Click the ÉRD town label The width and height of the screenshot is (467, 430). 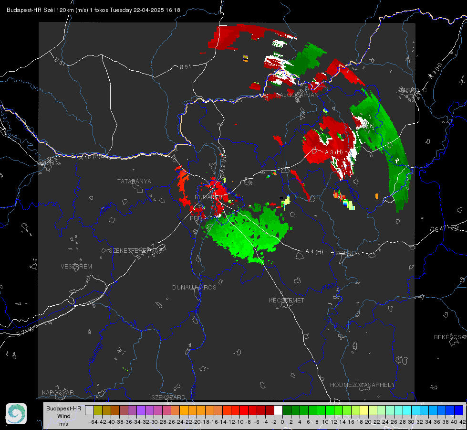coord(196,218)
